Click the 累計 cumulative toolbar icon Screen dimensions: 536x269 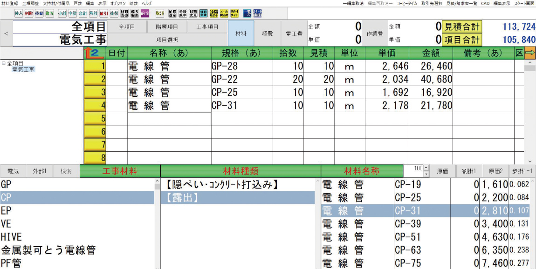(x=93, y=13)
